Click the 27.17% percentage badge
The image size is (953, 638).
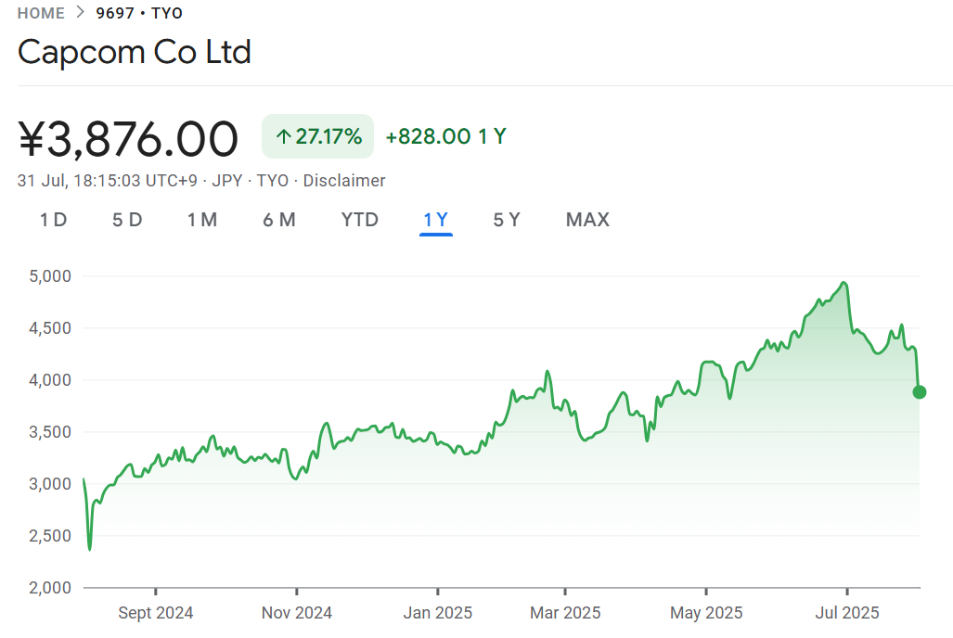tap(317, 135)
